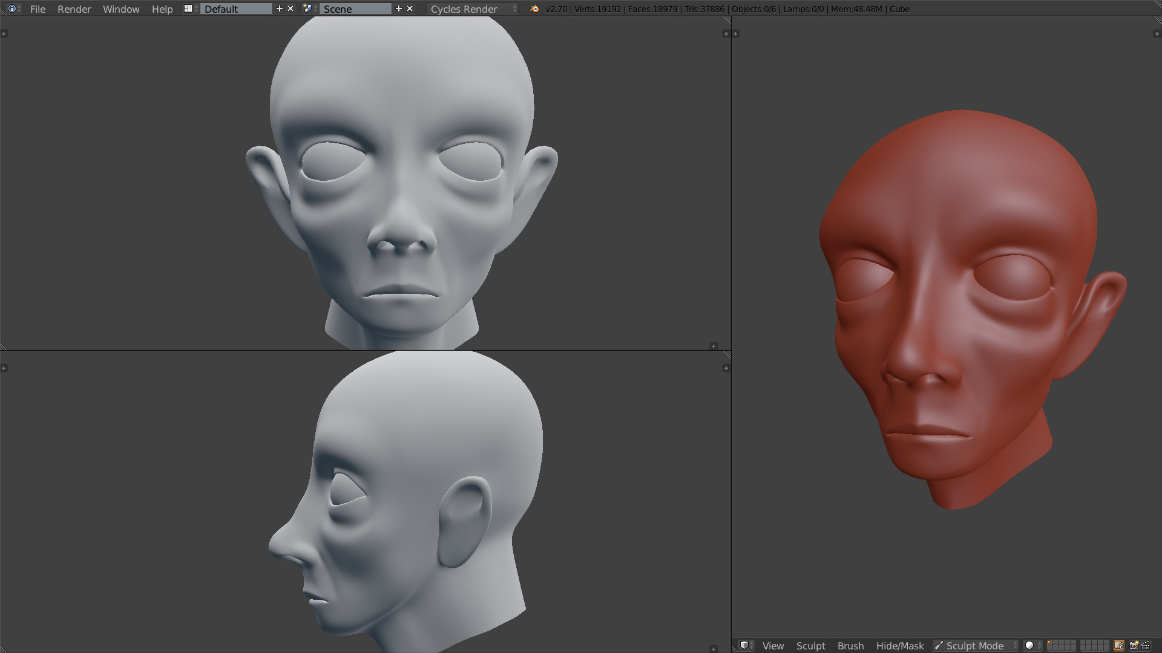Open the Help menu

[162, 9]
